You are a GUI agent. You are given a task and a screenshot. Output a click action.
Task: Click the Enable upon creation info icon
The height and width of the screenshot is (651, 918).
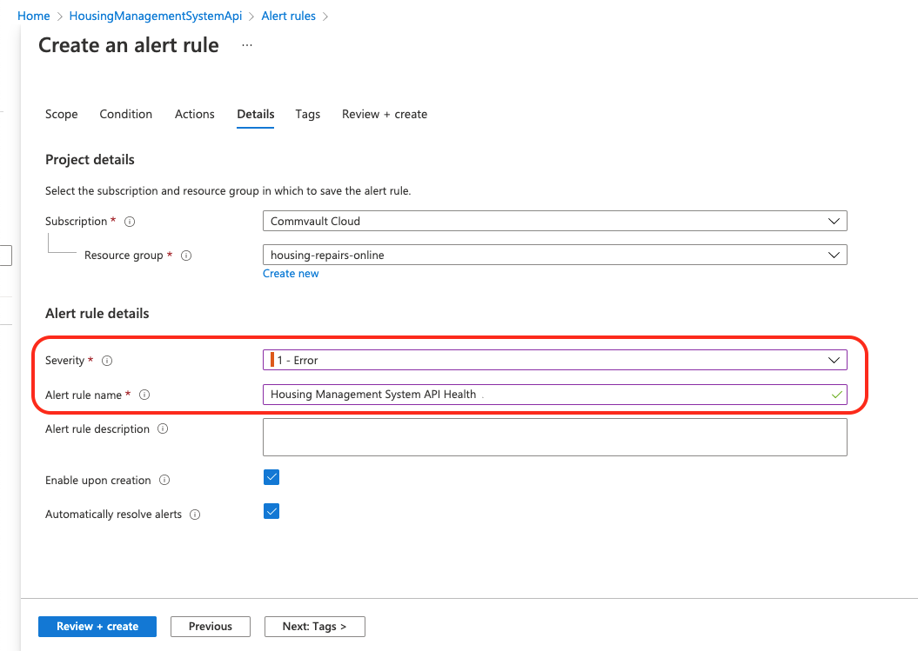(164, 480)
